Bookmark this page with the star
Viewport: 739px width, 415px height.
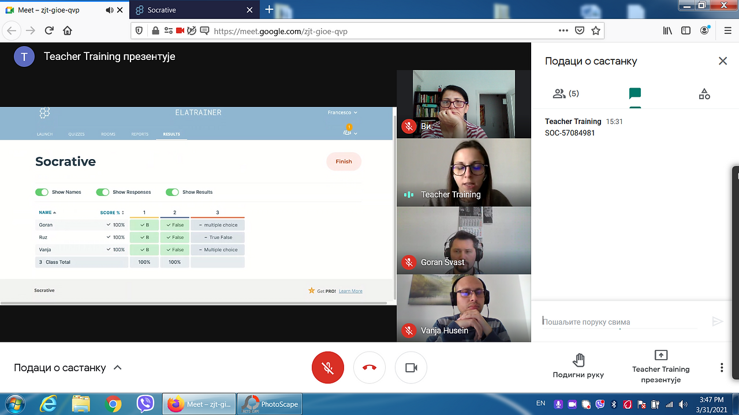(x=596, y=31)
